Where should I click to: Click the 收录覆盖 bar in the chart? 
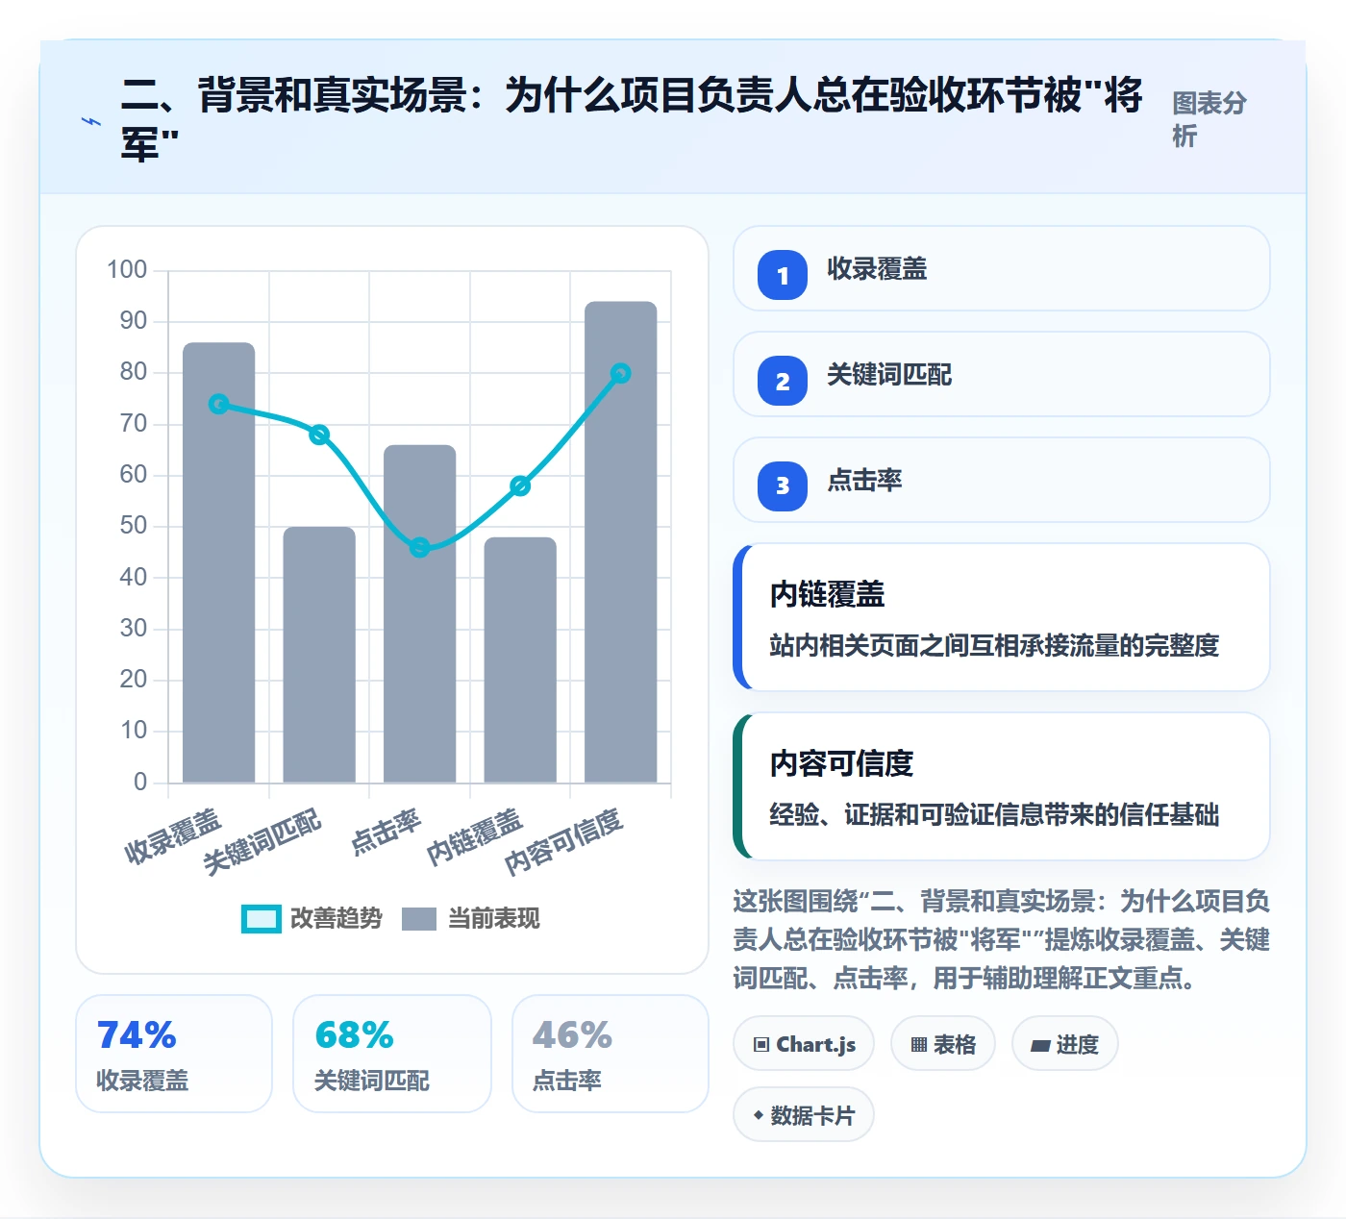(219, 562)
